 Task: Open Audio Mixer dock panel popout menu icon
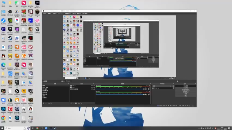150,84
